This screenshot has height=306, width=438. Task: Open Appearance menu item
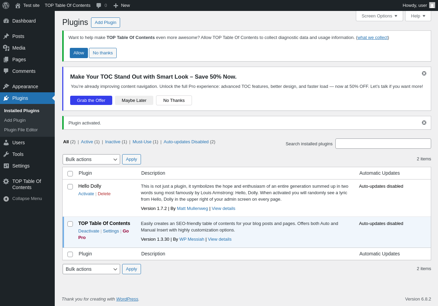27,87
